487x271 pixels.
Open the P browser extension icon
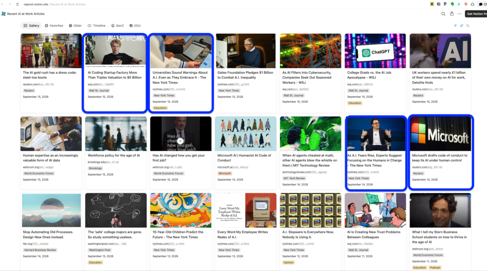pos(445,4)
